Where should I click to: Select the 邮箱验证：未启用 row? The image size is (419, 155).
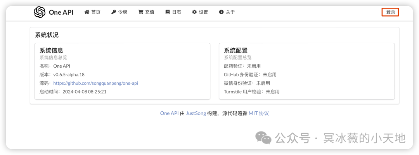click(242, 66)
